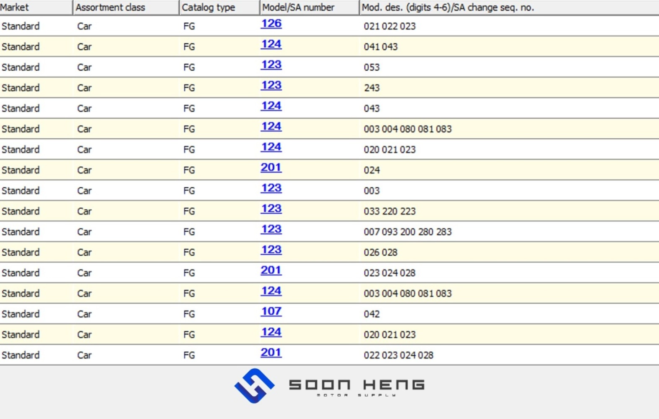Viewport: 659px width, 419px height.
Task: Follow the 123 link in the 243 row
Action: (x=271, y=85)
